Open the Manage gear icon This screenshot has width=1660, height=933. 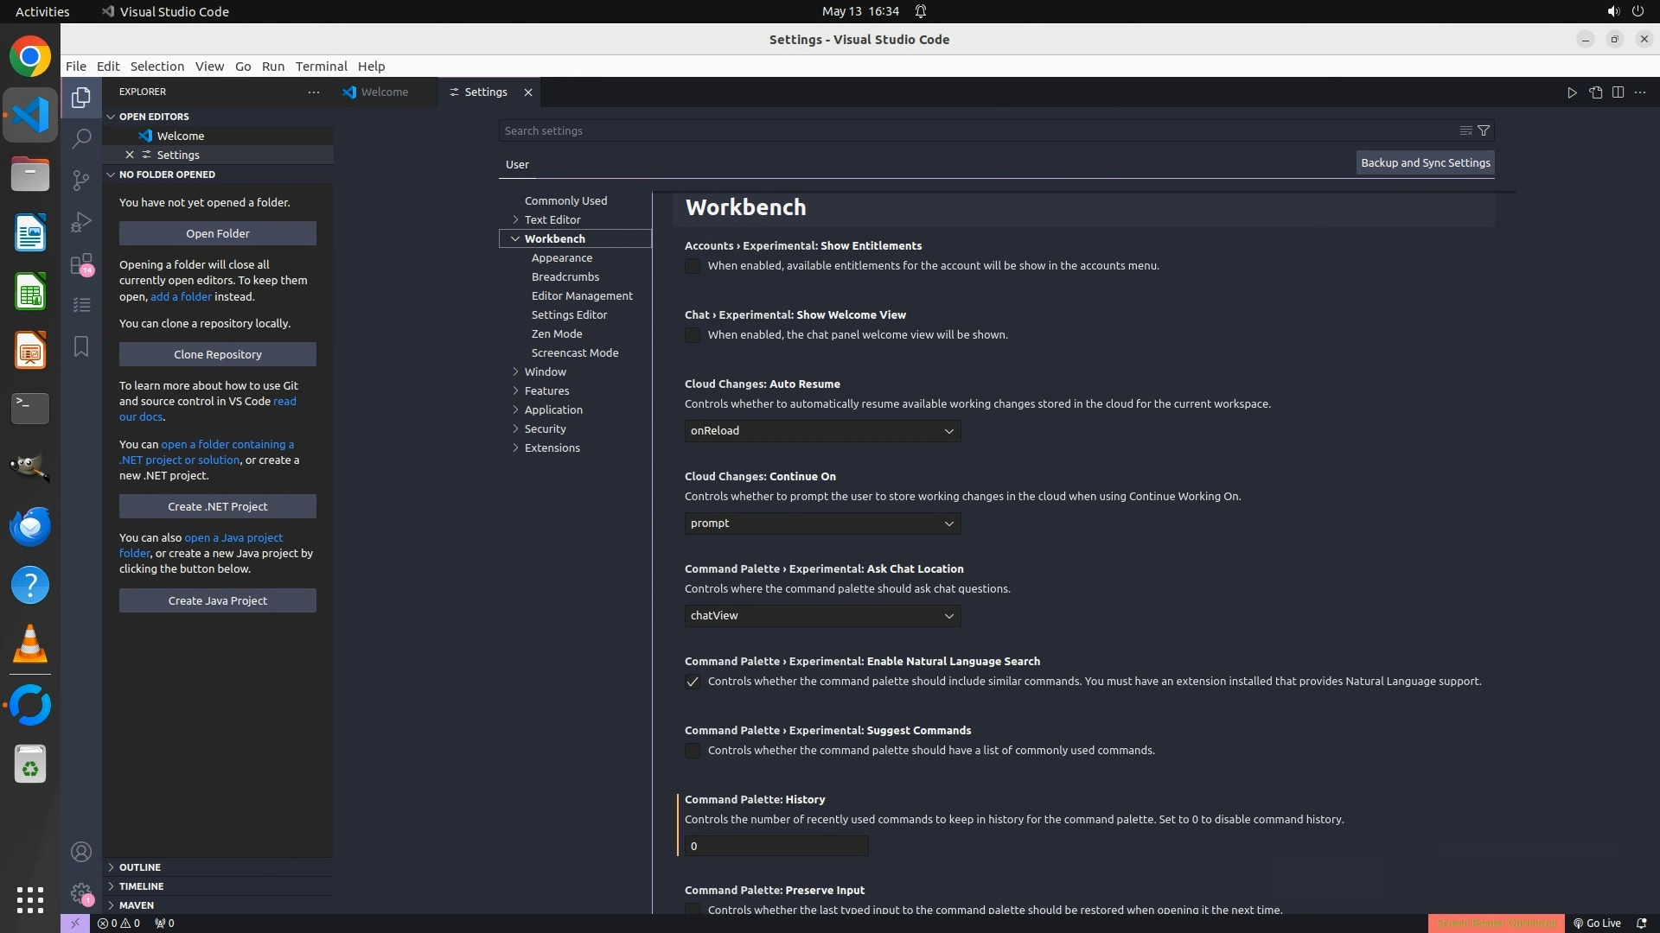(x=81, y=893)
